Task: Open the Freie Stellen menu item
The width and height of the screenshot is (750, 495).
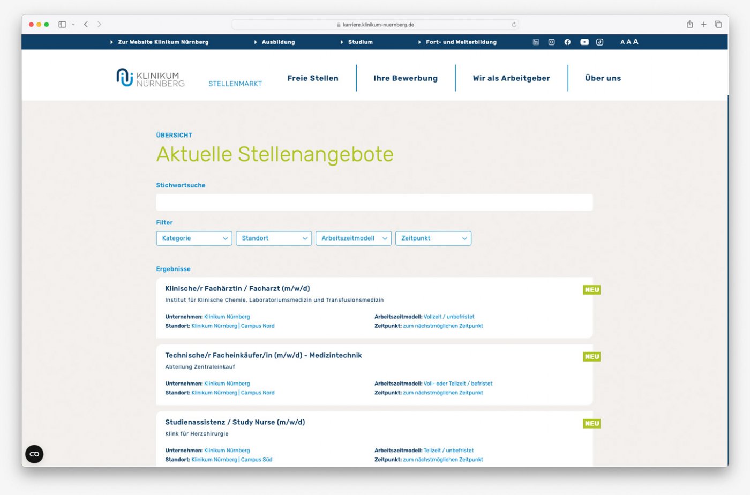Action: [x=313, y=78]
